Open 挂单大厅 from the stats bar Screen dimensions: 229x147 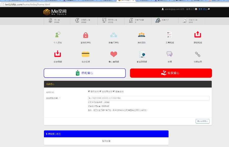click(165, 20)
